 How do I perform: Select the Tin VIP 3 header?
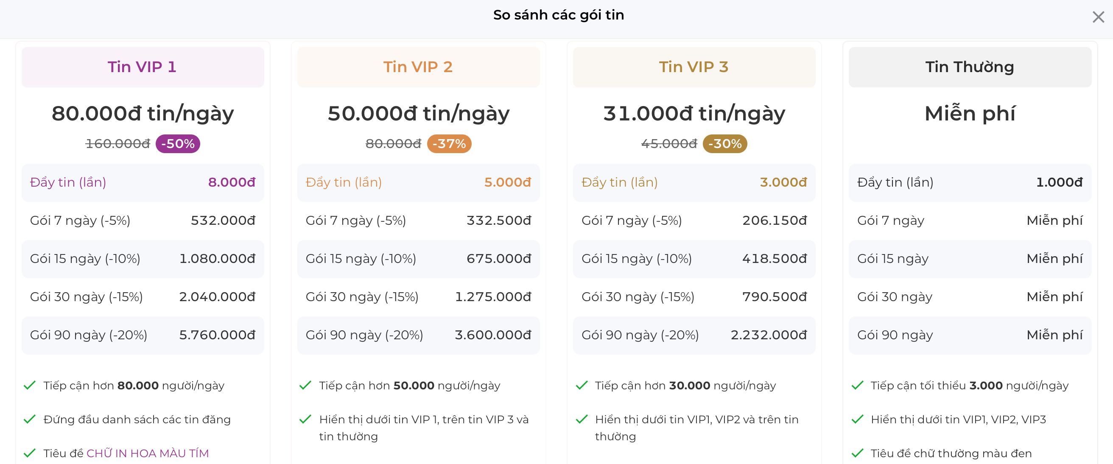tap(694, 67)
